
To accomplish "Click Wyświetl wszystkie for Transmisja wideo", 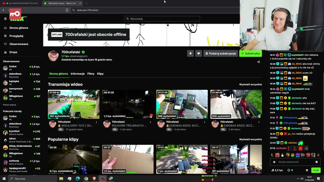I will coord(251,84).
